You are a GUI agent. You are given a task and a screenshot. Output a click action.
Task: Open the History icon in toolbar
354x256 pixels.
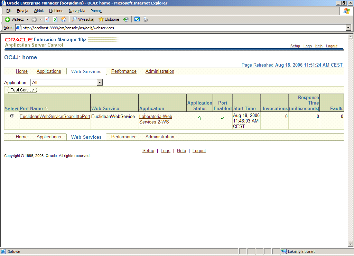126,20
